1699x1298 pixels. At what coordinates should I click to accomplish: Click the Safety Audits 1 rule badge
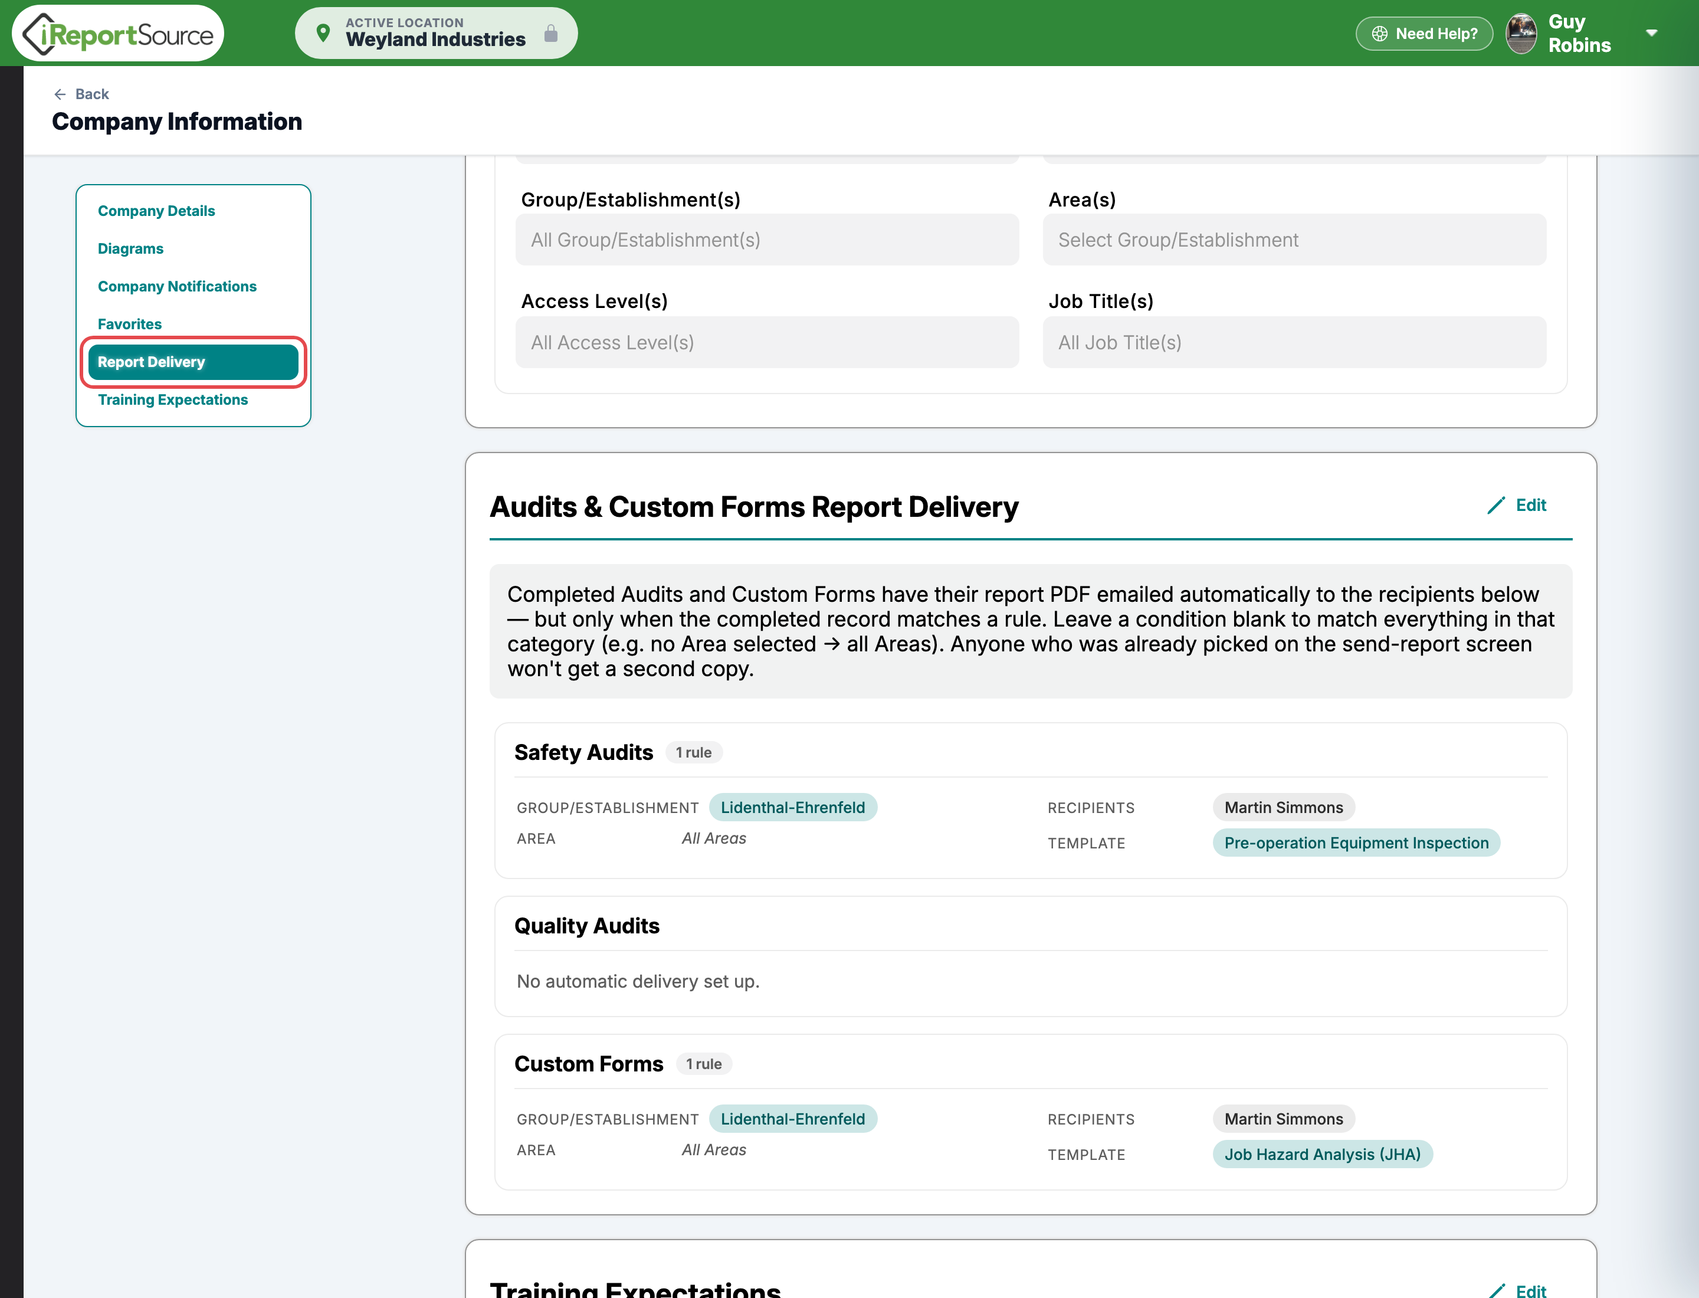click(x=694, y=752)
